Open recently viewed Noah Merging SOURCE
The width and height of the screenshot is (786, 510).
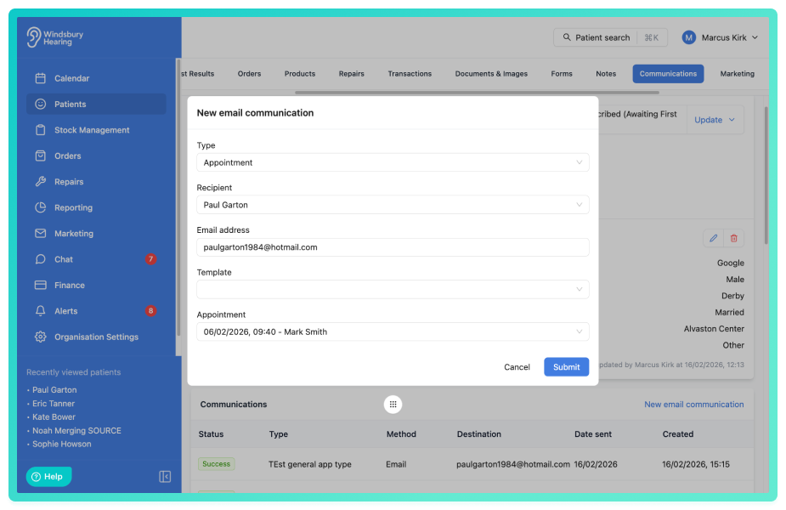76,430
